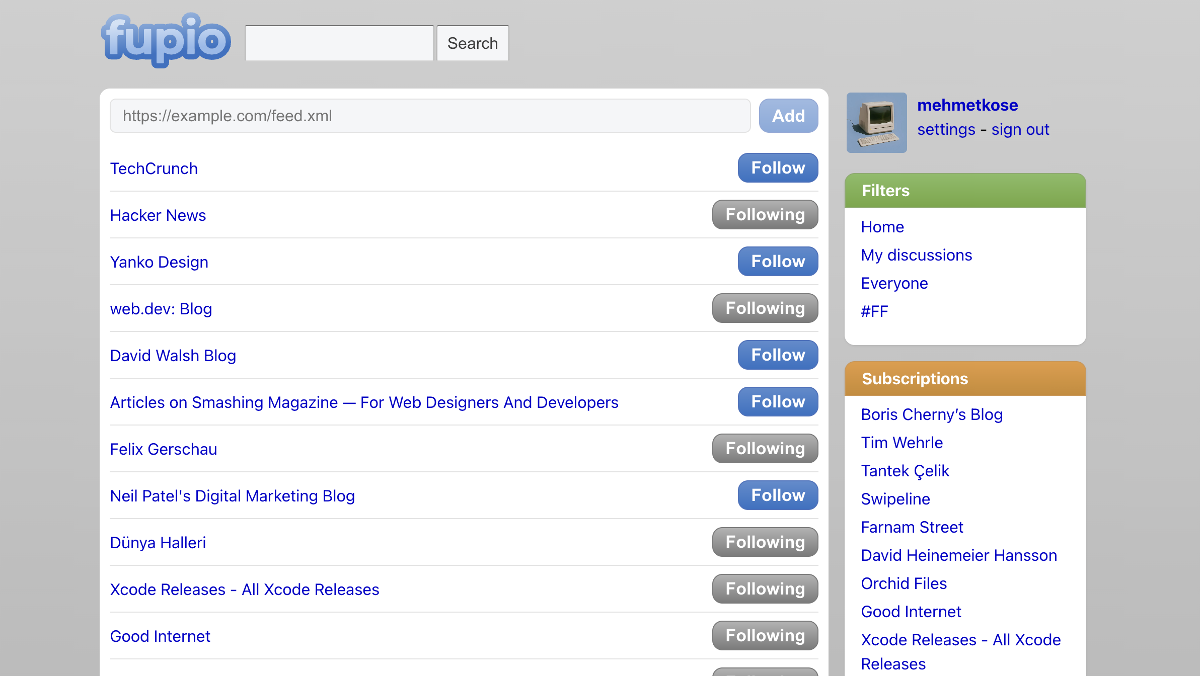The image size is (1200, 676).
Task: Open the Felix Gerschau feed link
Action: [164, 449]
